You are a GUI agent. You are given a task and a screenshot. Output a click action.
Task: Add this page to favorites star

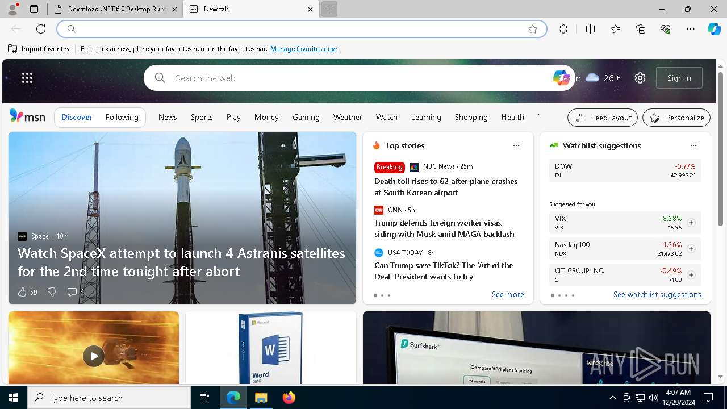point(533,29)
